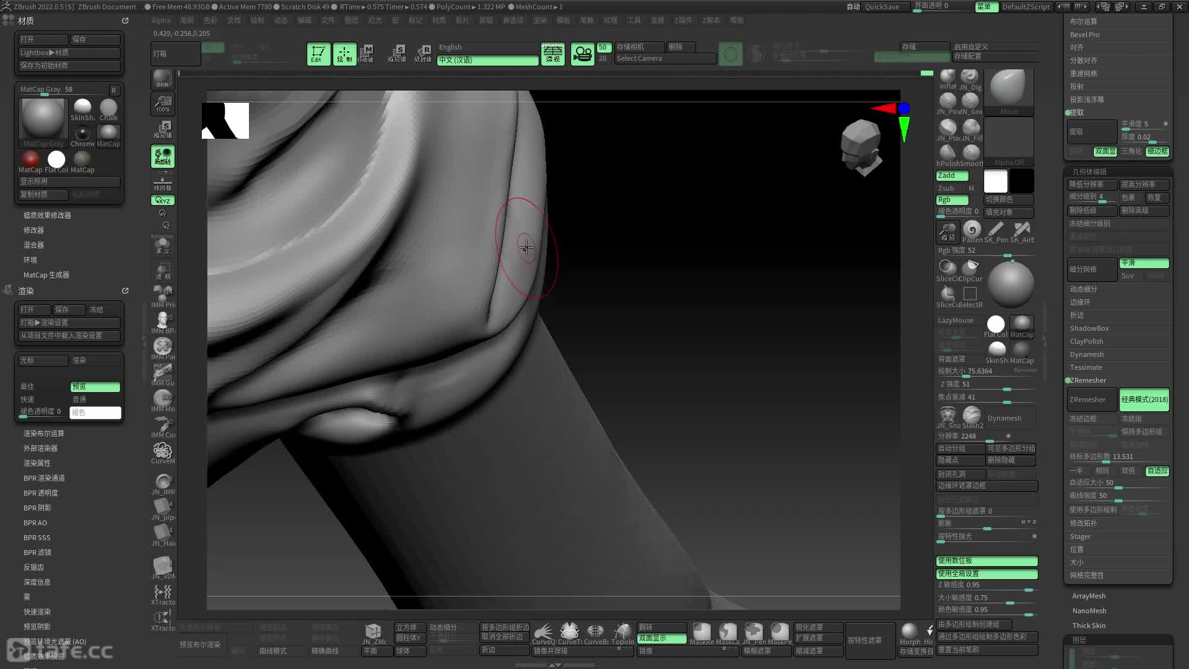Expand the ArrayMesh section
The image size is (1189, 669).
coord(1089,596)
